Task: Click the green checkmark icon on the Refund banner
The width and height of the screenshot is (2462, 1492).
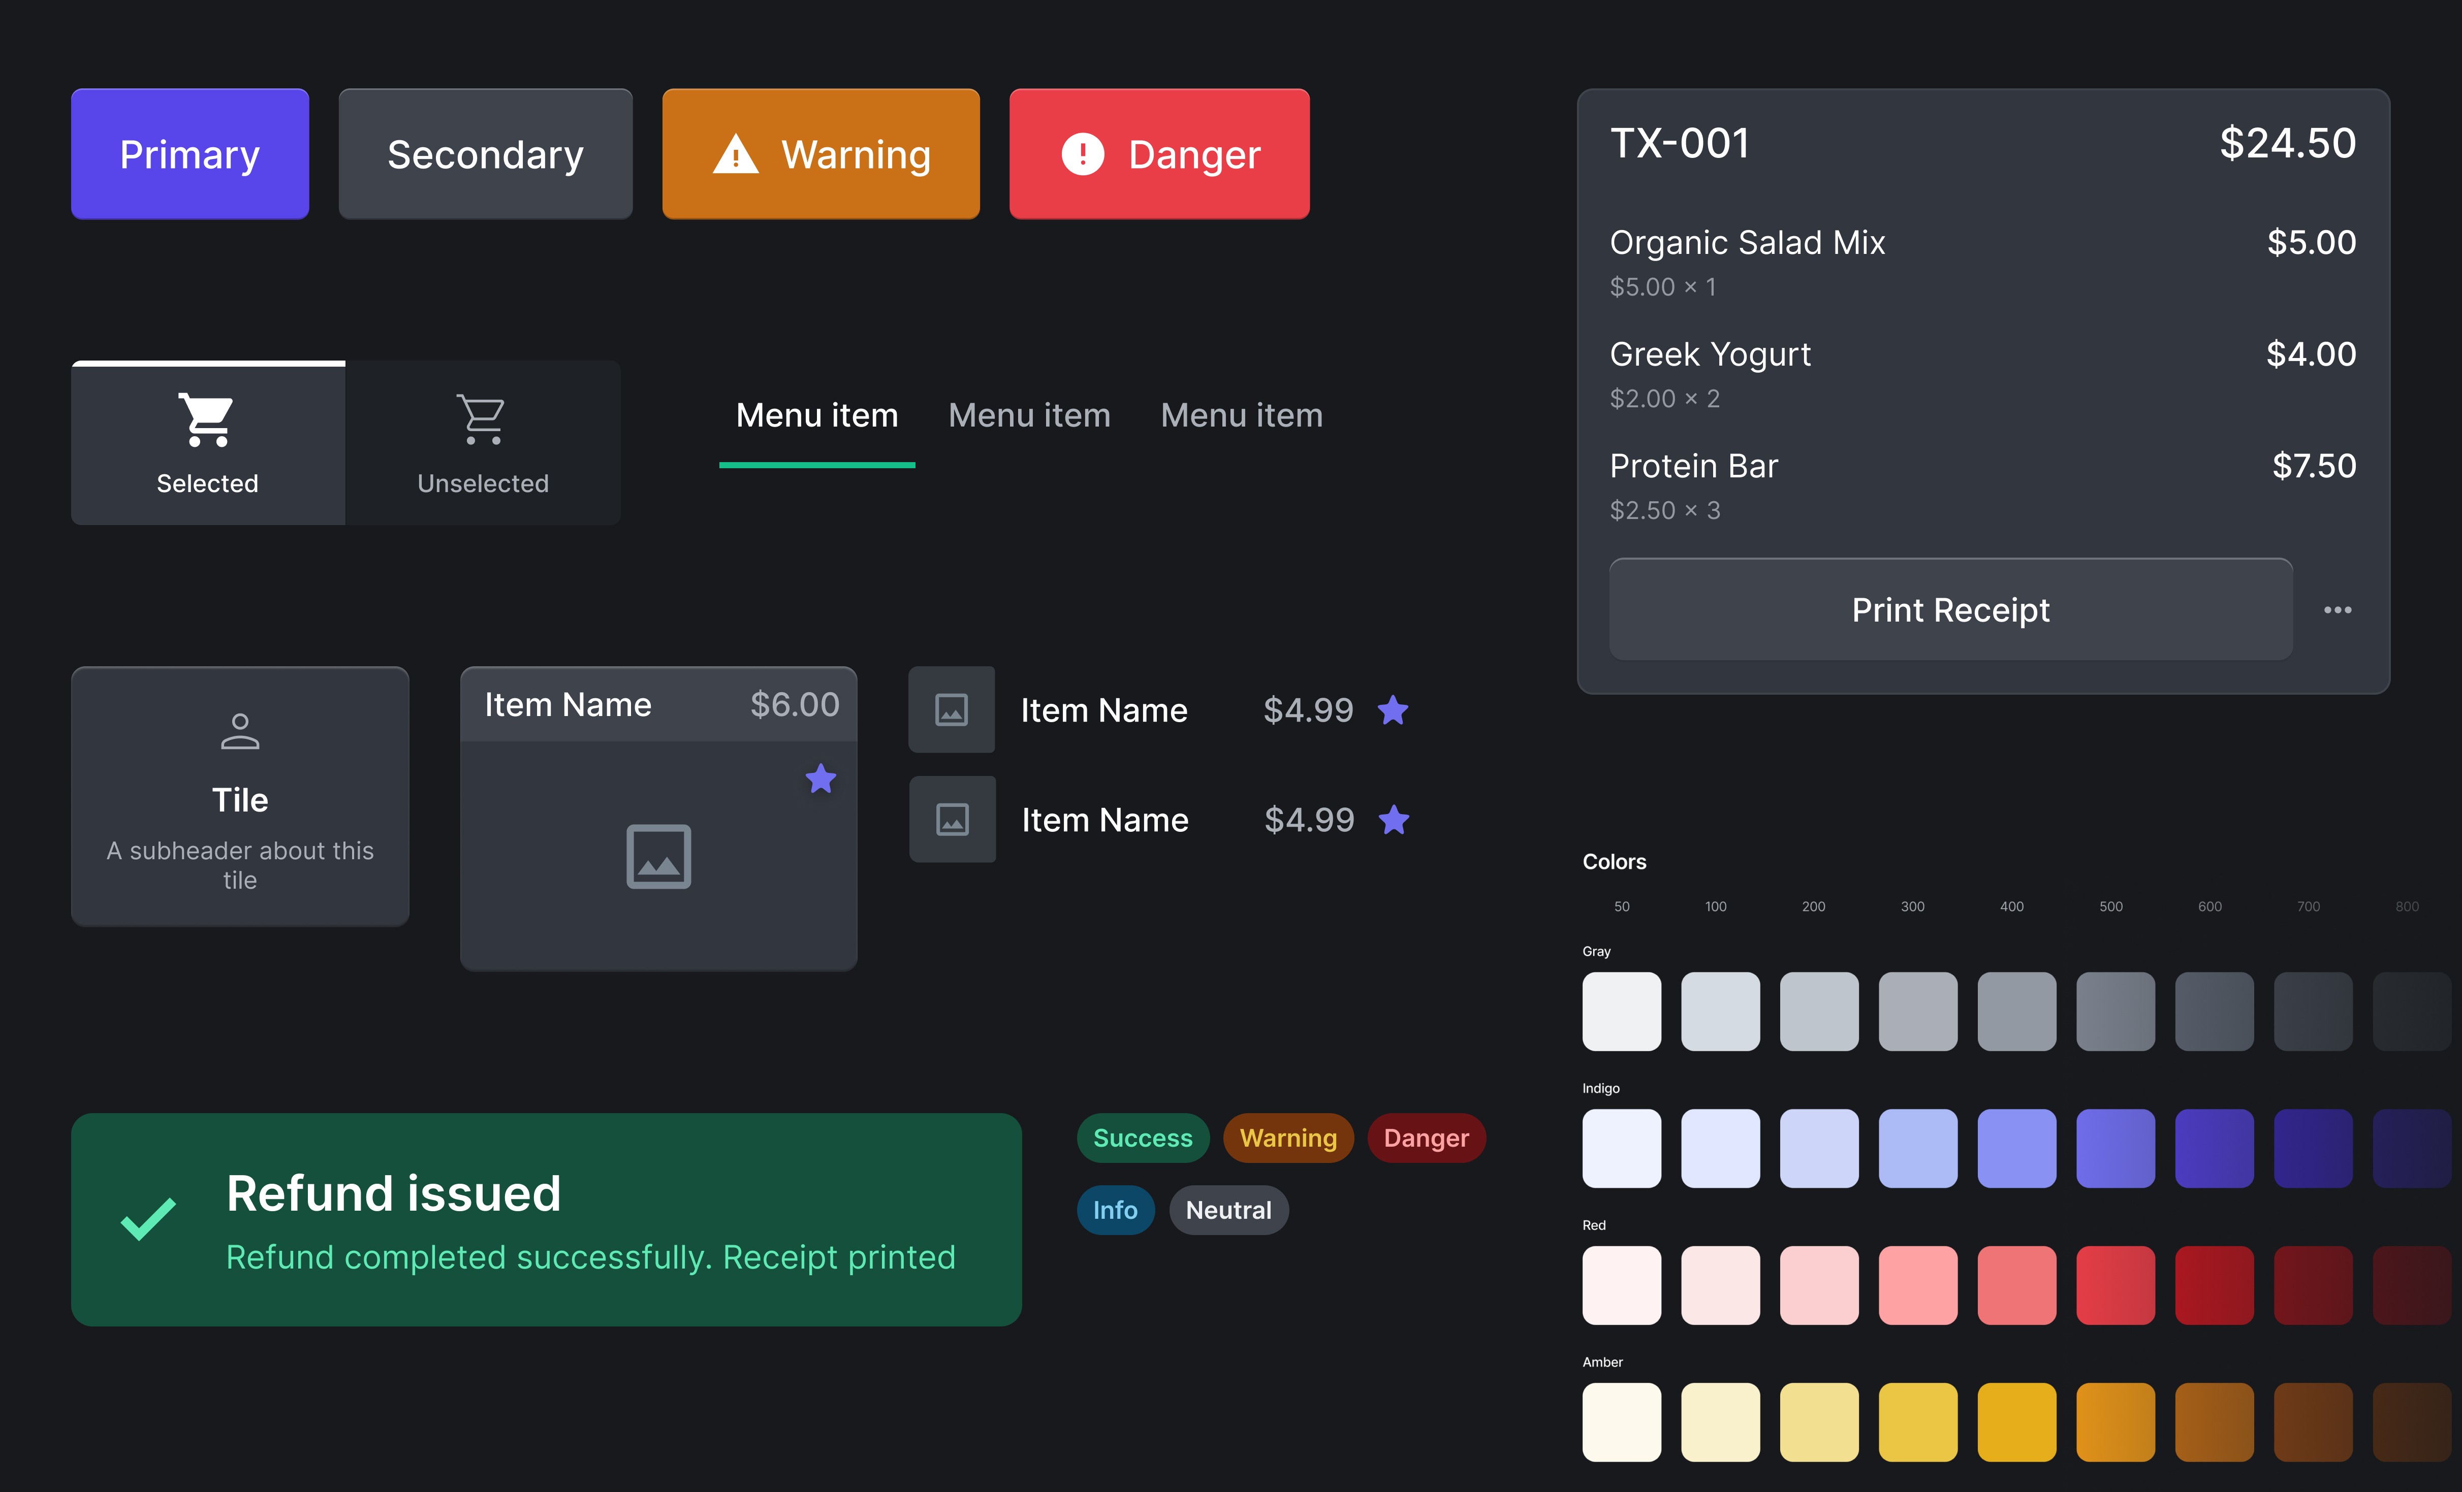Action: (x=148, y=1218)
